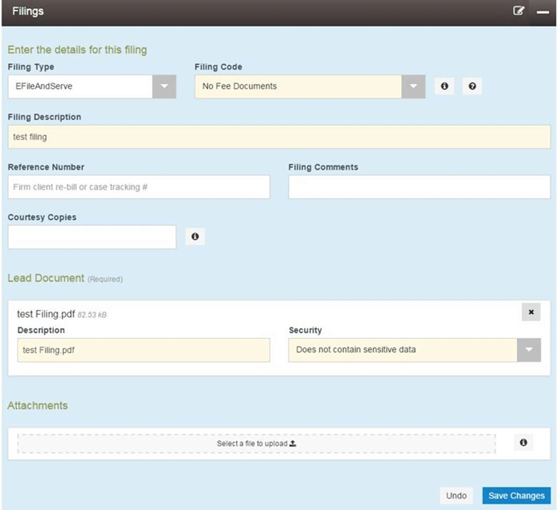Open the info tooltip beside Courtesy Copies
Screen dimensions: 557x510
(x=195, y=236)
